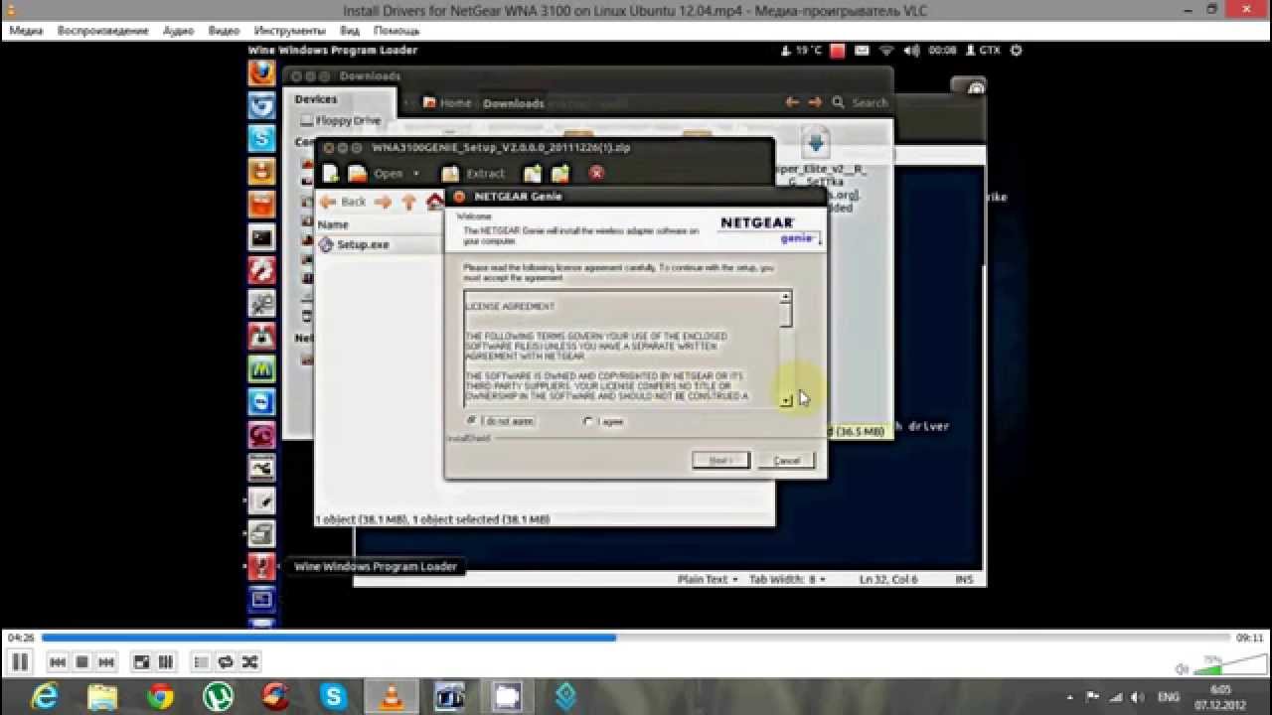This screenshot has width=1272, height=715.
Task: Click the Open button in archive manager
Action: [x=377, y=174]
